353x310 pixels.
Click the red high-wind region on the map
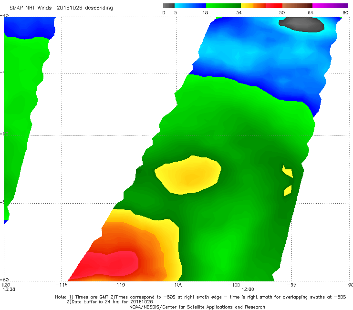click(108, 266)
